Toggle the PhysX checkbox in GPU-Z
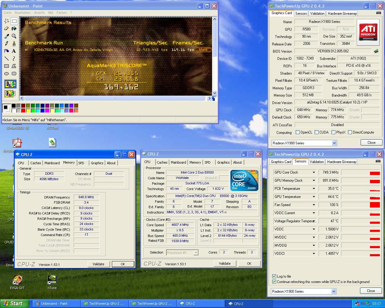 [333, 132]
